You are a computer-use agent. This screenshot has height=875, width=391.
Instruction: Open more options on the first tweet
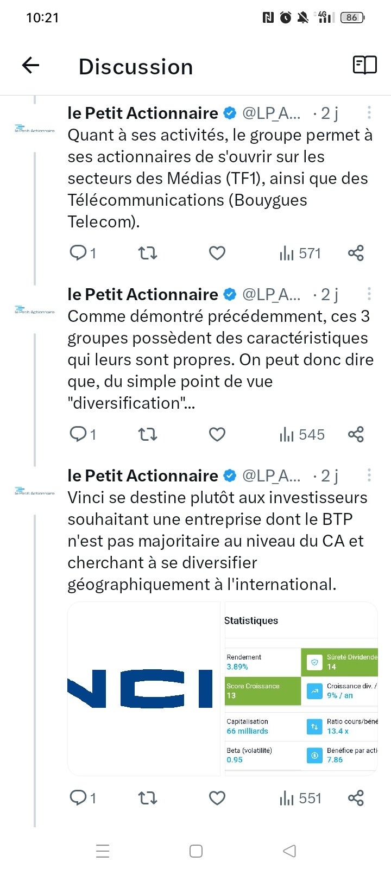pyautogui.click(x=369, y=112)
